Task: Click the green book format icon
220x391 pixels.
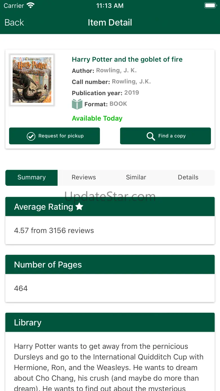Action: click(77, 104)
